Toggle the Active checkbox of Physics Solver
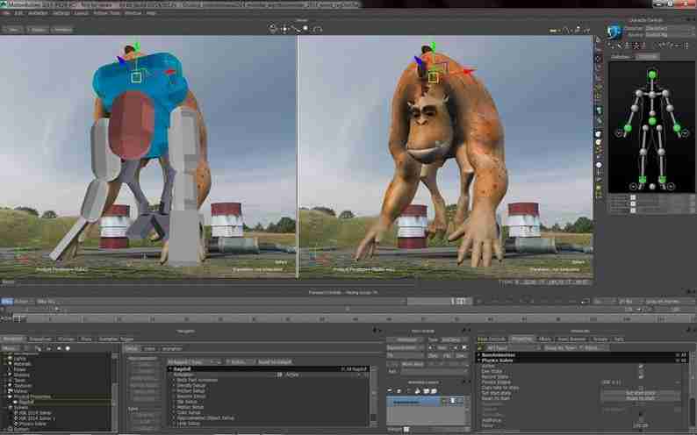This screenshot has height=435, width=697. tap(641, 367)
